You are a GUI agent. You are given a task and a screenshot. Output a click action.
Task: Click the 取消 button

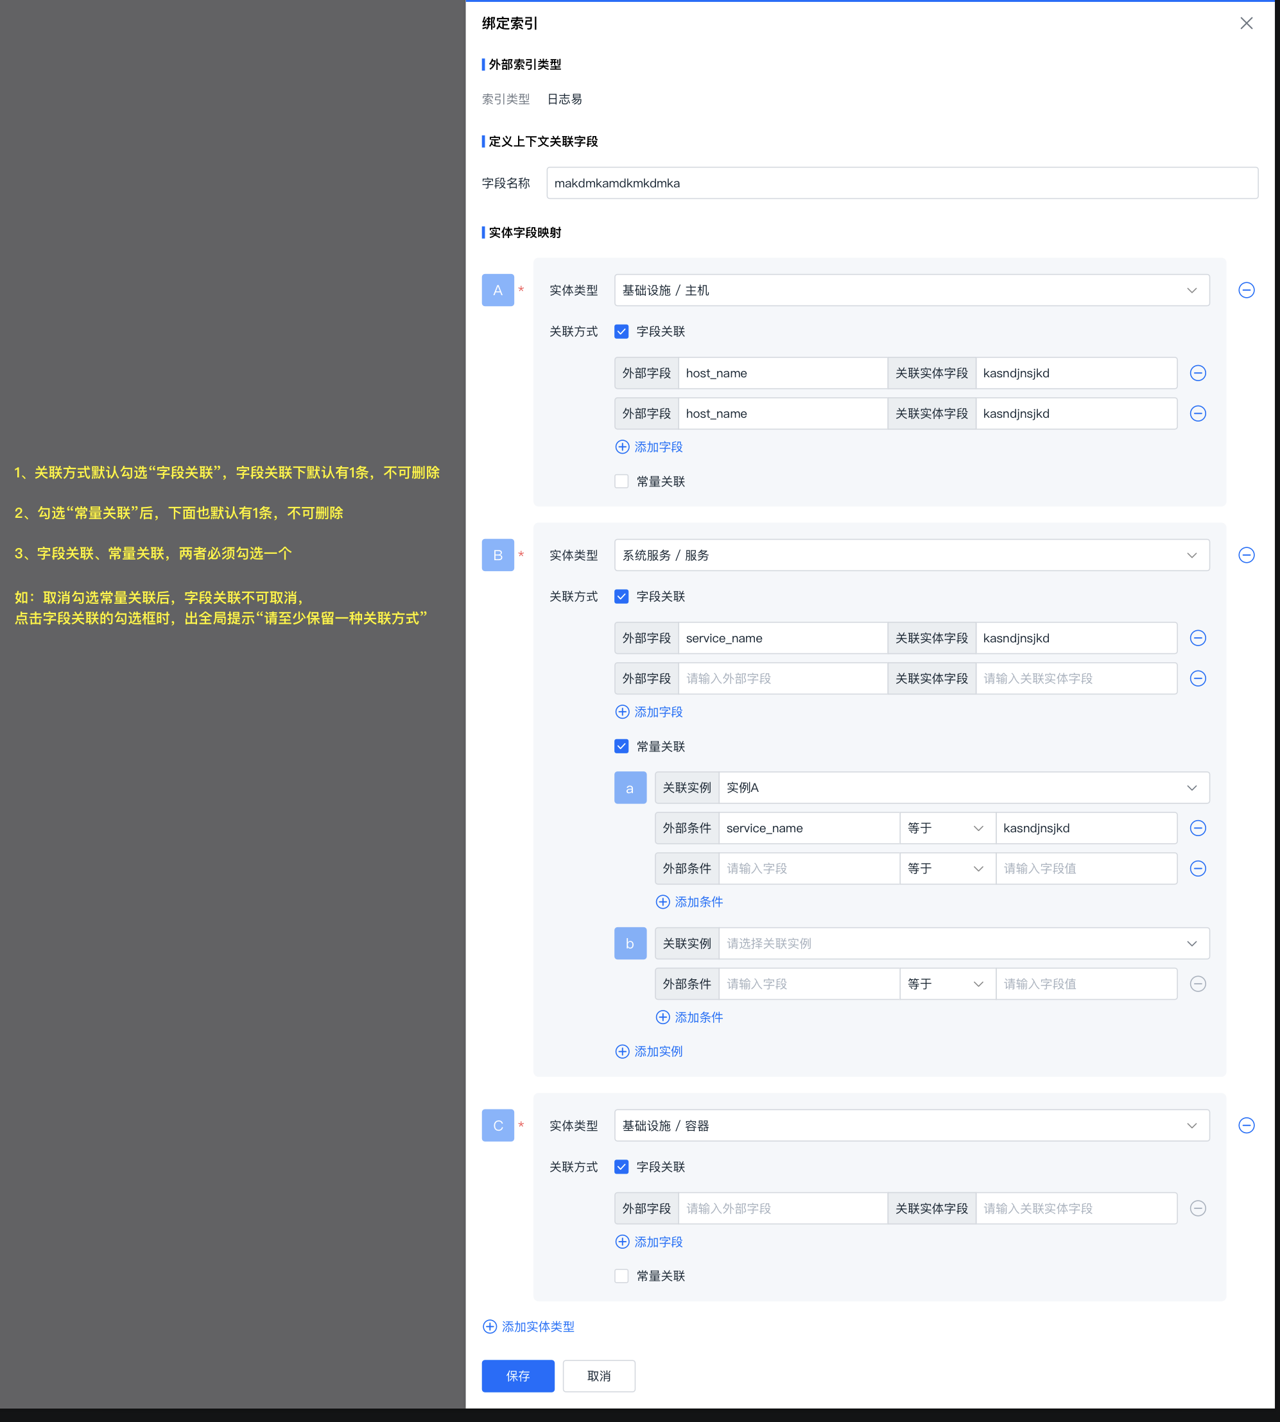598,1376
